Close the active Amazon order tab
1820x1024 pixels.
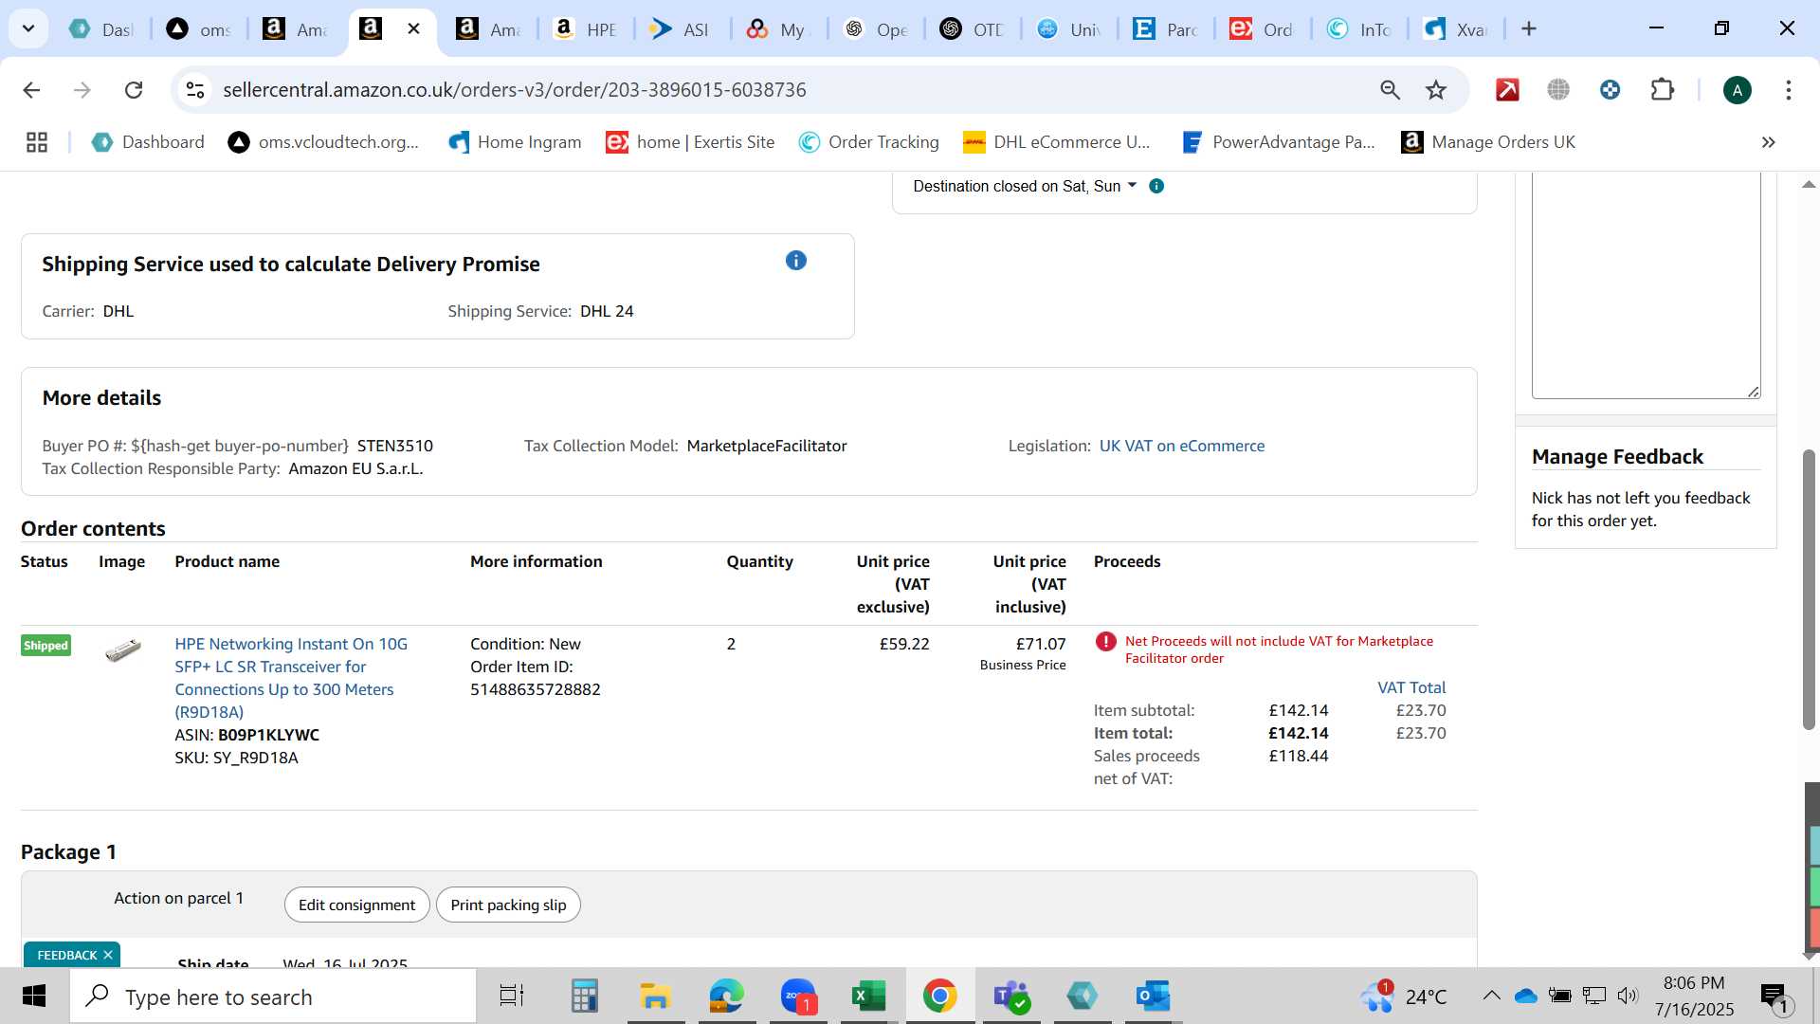coord(413,28)
